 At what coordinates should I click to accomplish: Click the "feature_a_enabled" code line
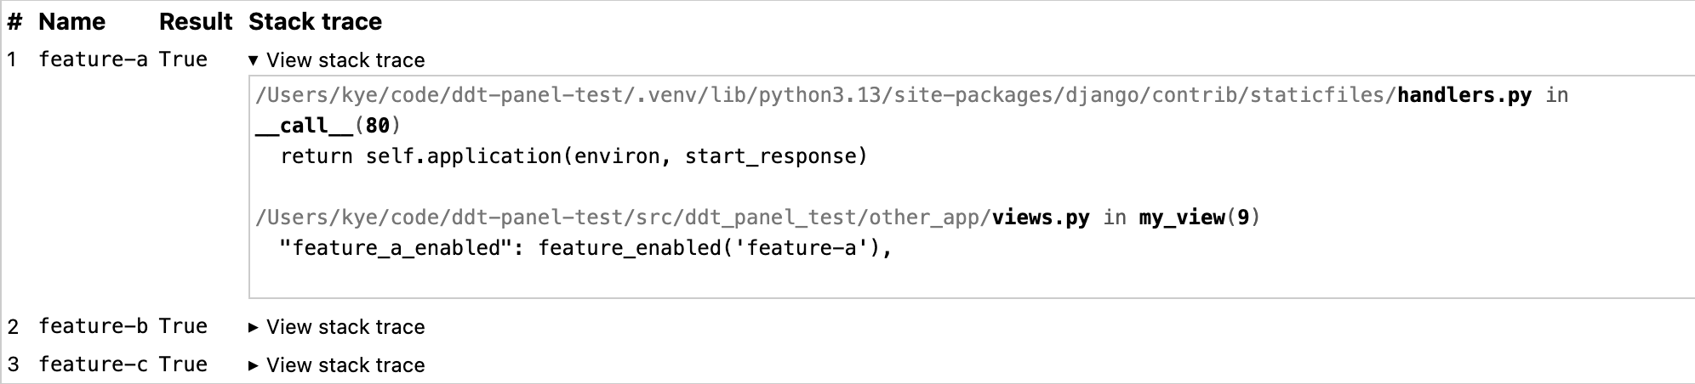coord(585,248)
